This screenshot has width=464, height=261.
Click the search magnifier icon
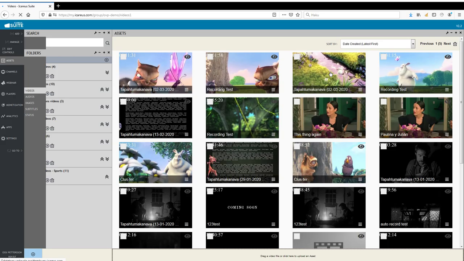tap(107, 43)
